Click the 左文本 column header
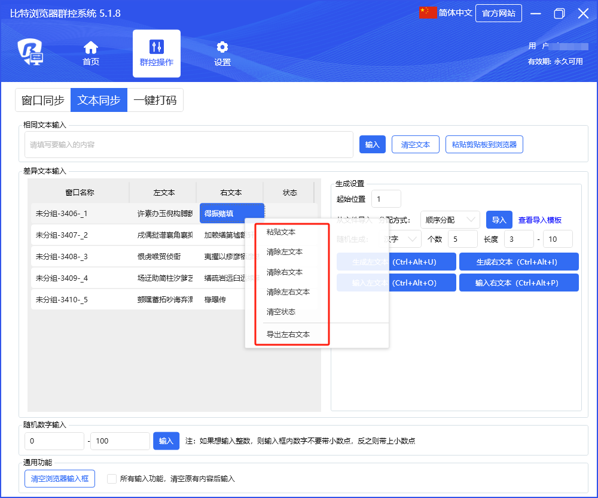Screen dimensions: 598x498 pyautogui.click(x=164, y=192)
